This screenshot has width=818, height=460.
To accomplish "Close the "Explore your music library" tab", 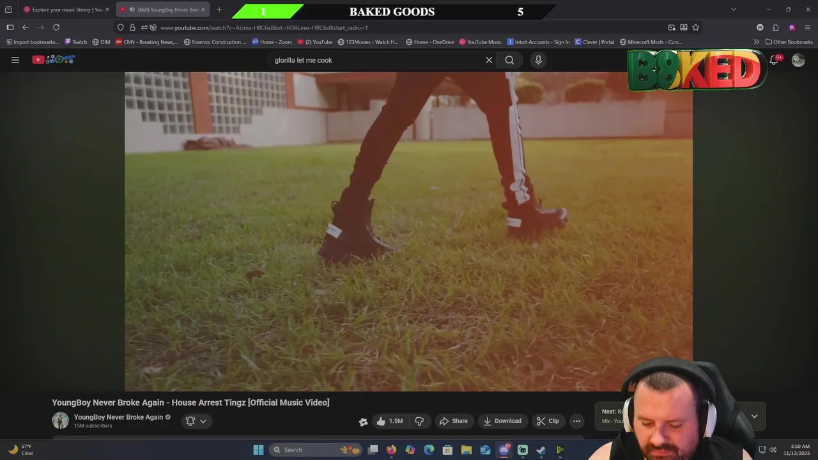I will tap(107, 10).
